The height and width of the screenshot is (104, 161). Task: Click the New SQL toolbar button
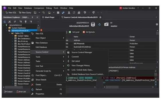[11, 13]
